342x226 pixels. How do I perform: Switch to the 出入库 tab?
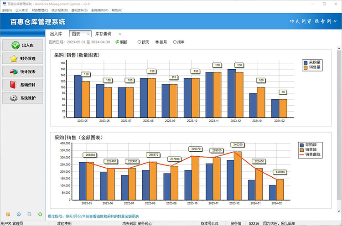[x=56, y=34]
